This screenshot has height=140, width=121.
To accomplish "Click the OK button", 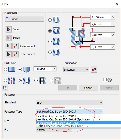I will [68, 88].
